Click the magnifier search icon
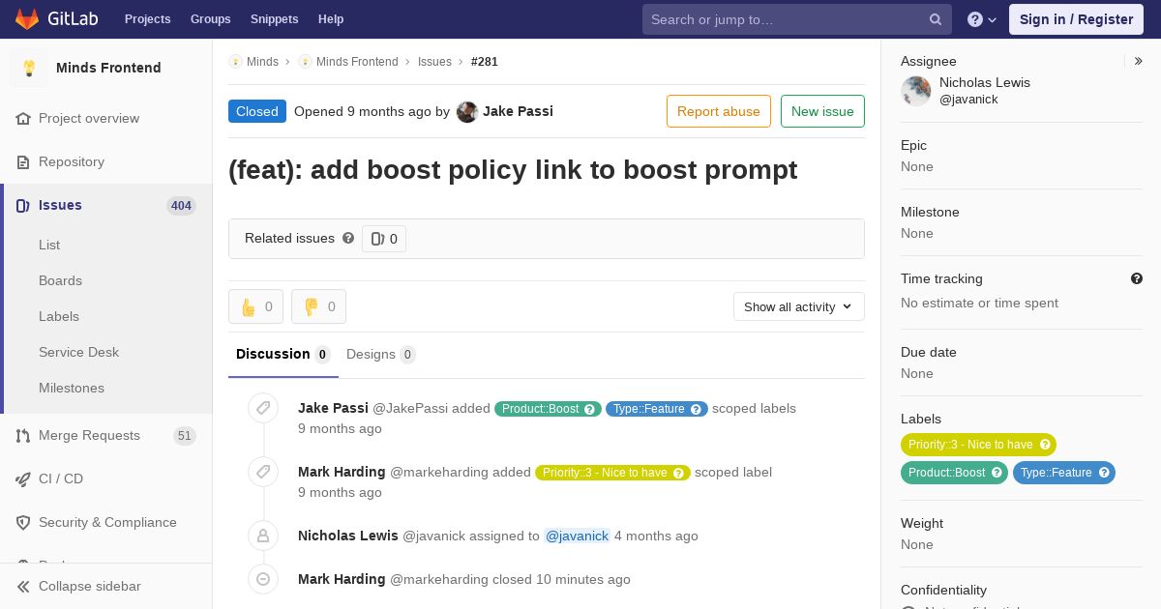The height and width of the screenshot is (609, 1161). [x=936, y=19]
